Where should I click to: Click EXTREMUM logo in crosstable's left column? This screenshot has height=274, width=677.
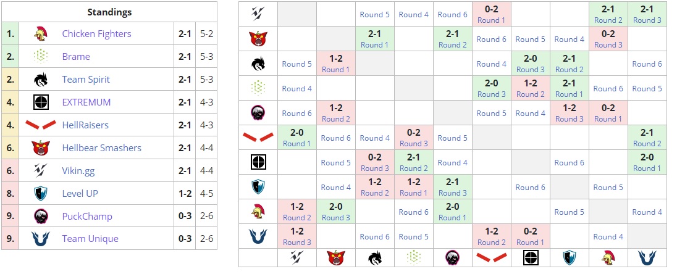coord(258,162)
